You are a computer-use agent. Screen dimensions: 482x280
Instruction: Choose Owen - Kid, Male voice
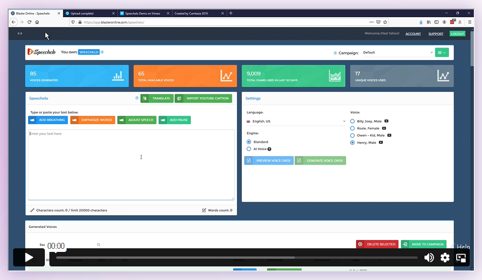pos(352,135)
